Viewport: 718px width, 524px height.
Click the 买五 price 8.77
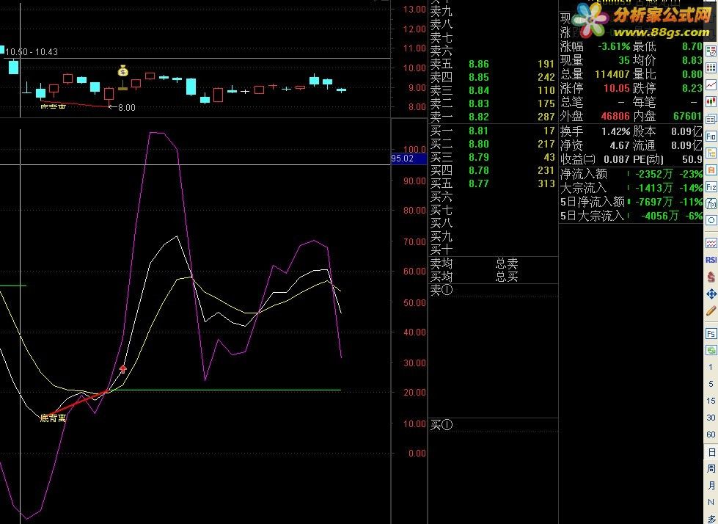pyautogui.click(x=478, y=183)
